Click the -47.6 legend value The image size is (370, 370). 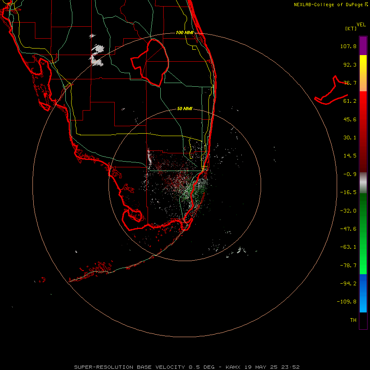click(x=348, y=229)
